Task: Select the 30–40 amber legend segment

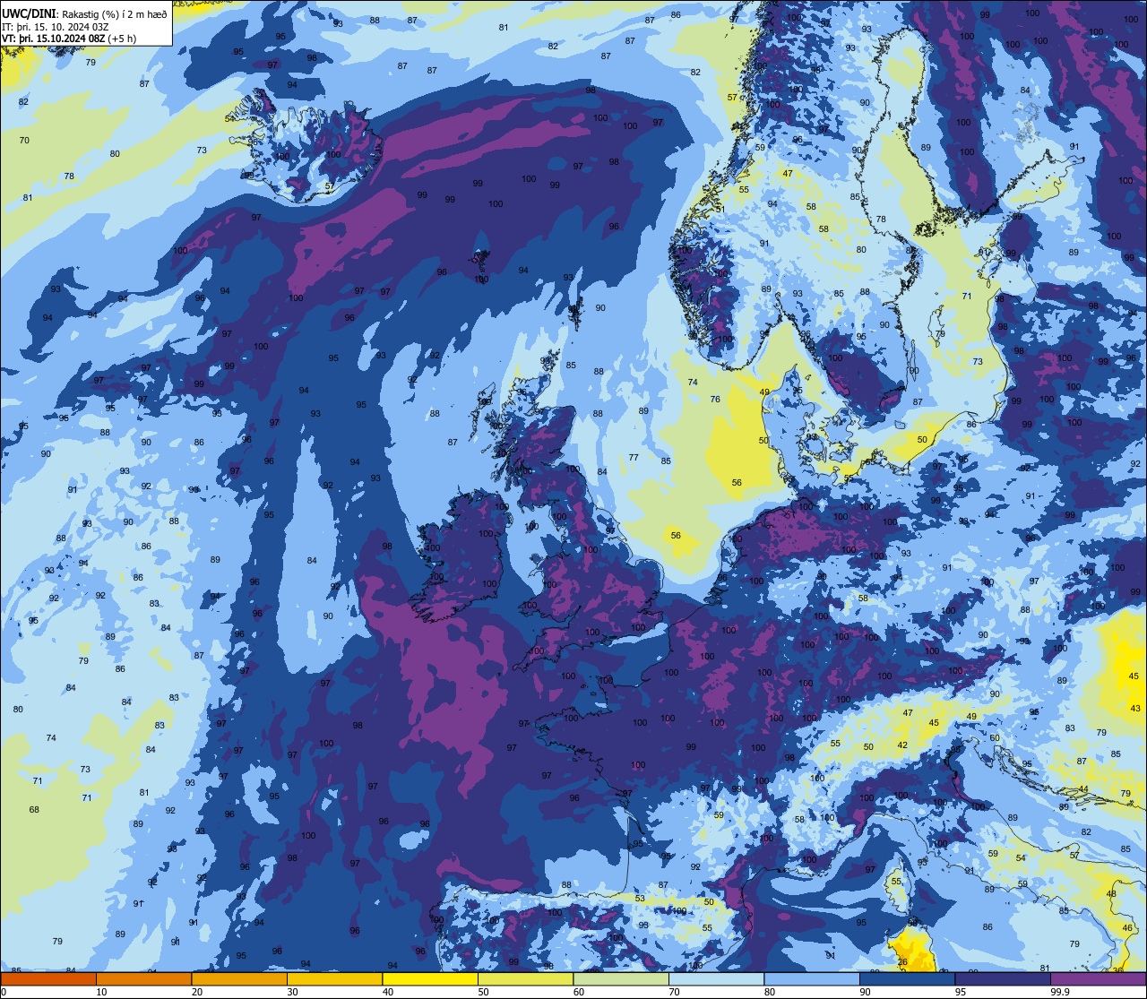Action: [x=334, y=979]
